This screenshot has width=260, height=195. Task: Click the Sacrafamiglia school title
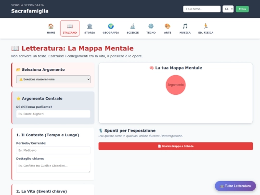[x=30, y=11]
